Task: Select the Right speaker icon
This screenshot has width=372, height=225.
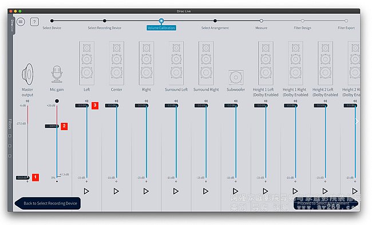Action: (147, 63)
